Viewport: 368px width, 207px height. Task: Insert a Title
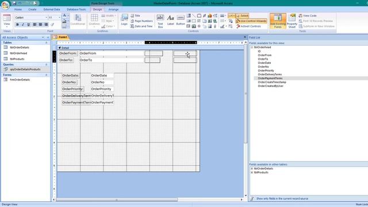(x=136, y=16)
